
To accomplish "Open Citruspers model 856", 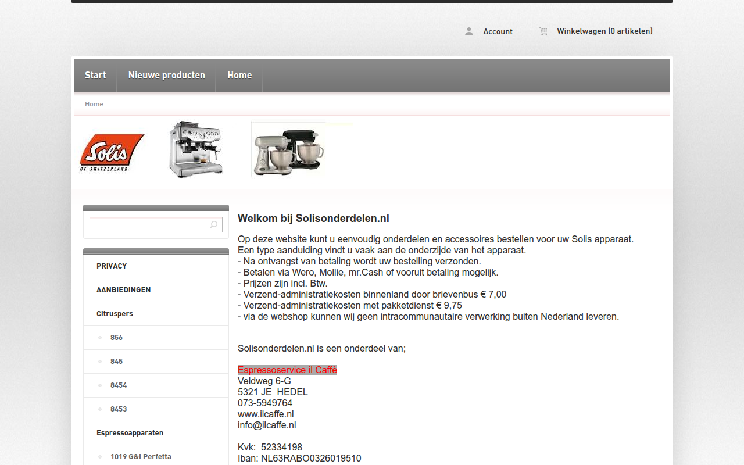I will coord(156,338).
